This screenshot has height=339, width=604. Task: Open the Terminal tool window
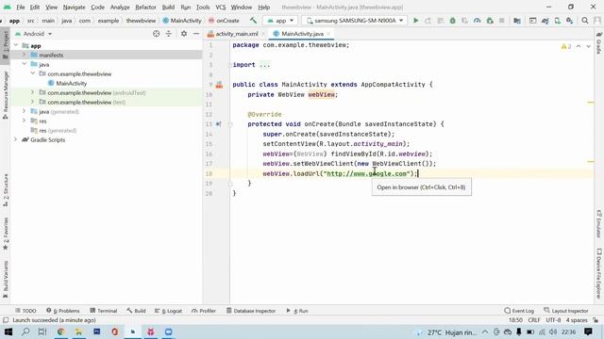103,311
